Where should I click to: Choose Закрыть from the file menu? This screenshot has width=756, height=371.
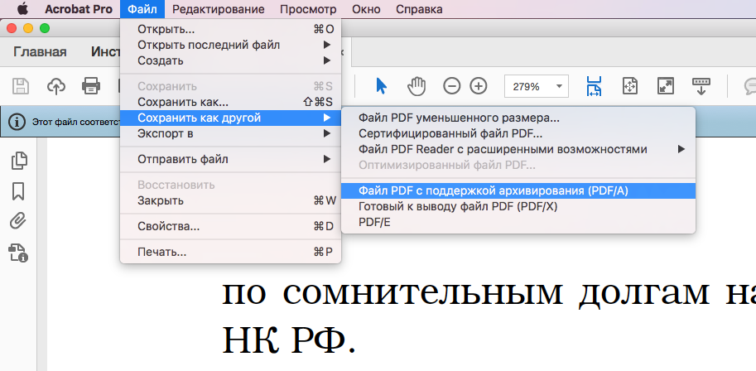click(x=230, y=200)
